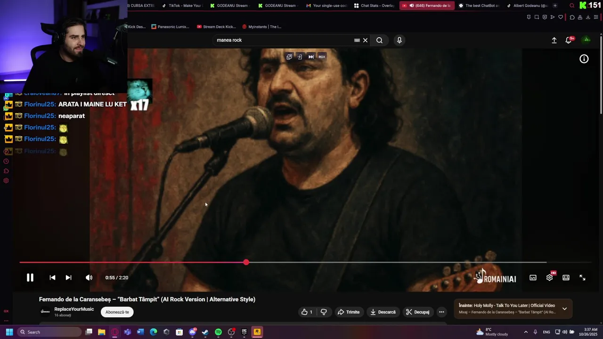Viewport: 603px width, 339px height.
Task: Click the RGX overlay button
Action: point(322,56)
